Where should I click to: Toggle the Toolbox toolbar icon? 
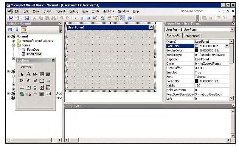[122, 18]
